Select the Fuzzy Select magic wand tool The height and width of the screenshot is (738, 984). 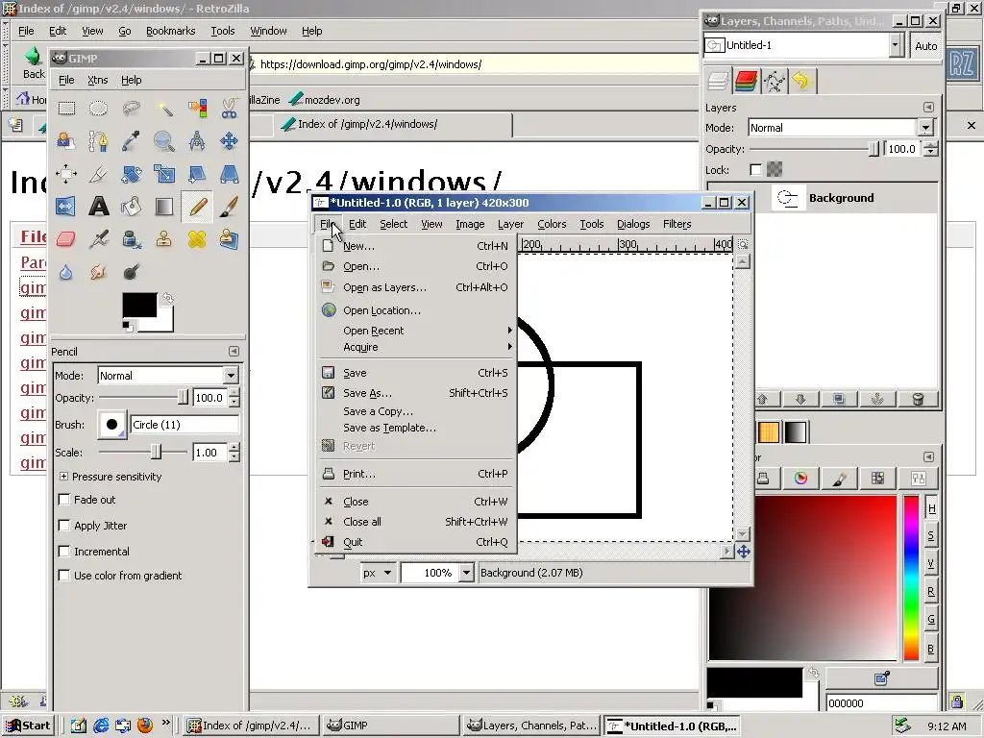click(164, 109)
